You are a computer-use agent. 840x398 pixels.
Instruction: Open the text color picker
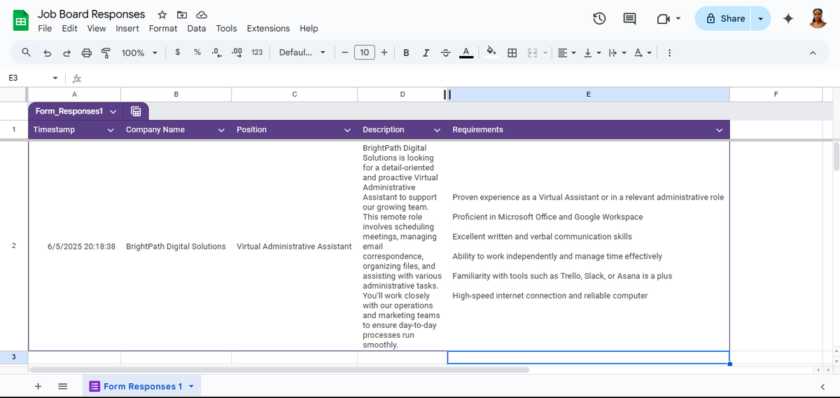point(465,53)
